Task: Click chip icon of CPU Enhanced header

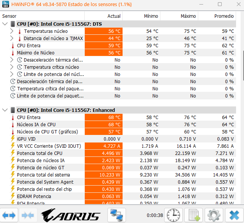Action: 13,110
